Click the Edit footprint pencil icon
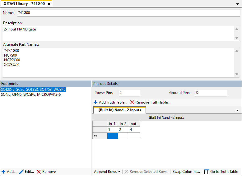Viewport: 242px width, 176px height. 21,172
